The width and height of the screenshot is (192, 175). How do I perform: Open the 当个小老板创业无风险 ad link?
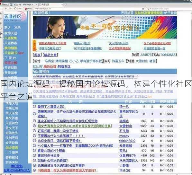point(157,43)
